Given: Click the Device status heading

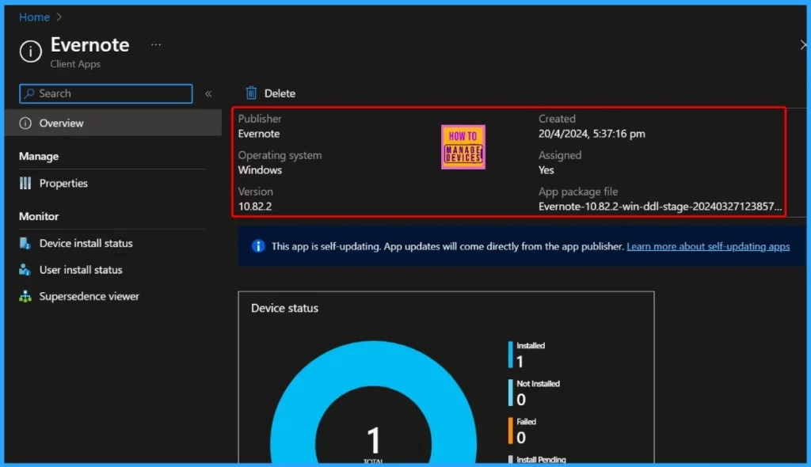Looking at the screenshot, I should click(284, 308).
